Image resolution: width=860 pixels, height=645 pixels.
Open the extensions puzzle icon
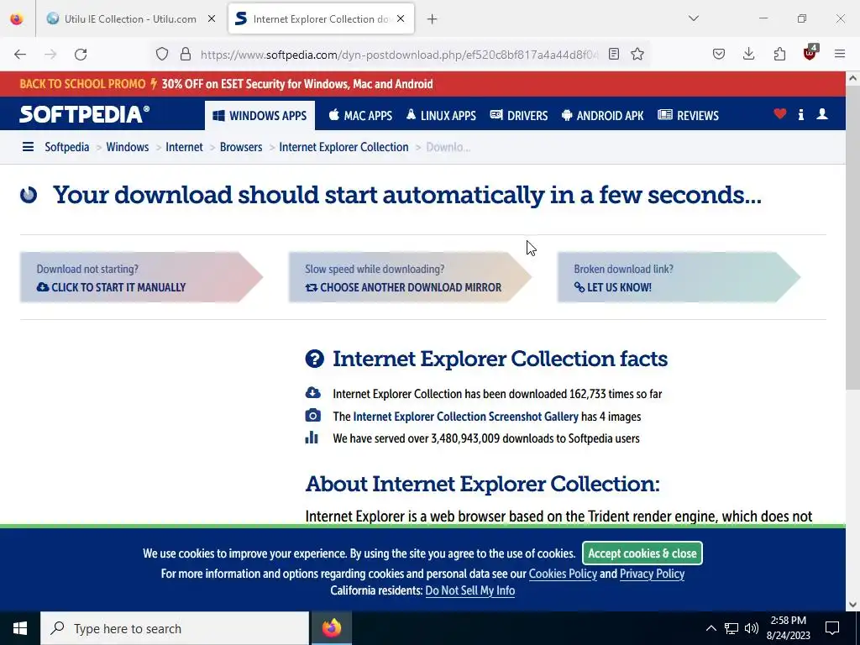coord(779,55)
